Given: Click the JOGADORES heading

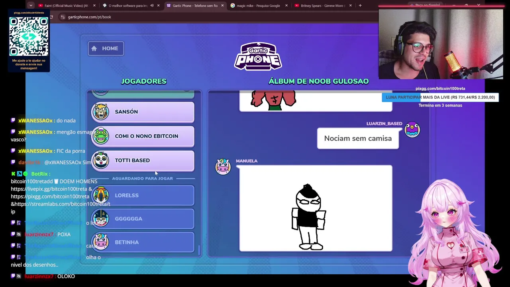Looking at the screenshot, I should (143, 81).
